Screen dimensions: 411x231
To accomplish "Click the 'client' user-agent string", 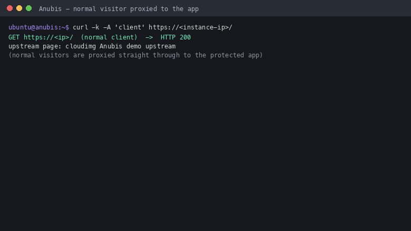I will click(130, 27).
